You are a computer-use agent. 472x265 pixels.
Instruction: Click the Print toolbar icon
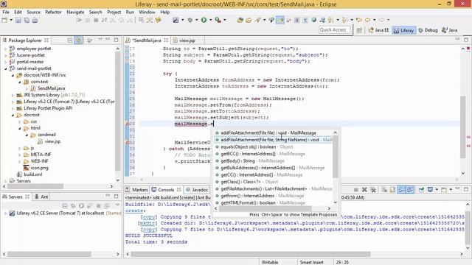coord(35,20)
